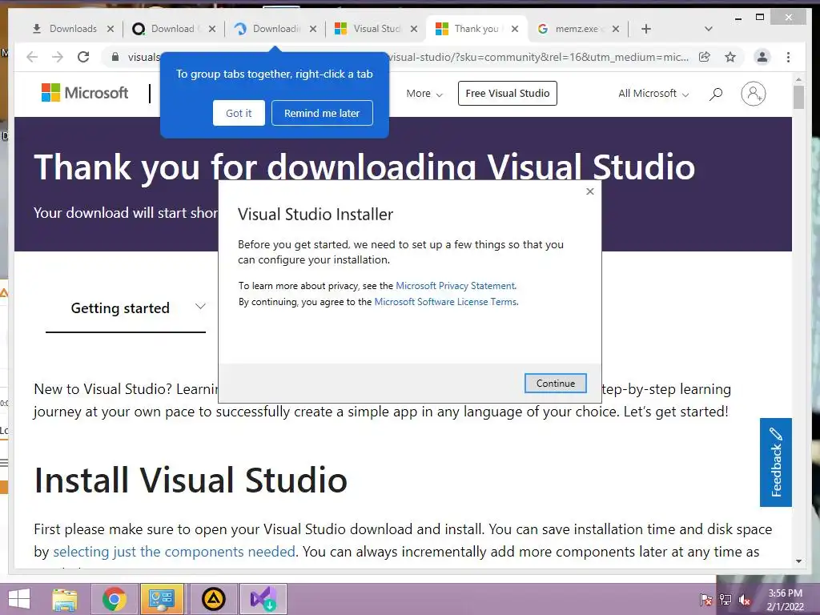Open Action Center flag tray icon
The image size is (820, 615).
tap(705, 600)
